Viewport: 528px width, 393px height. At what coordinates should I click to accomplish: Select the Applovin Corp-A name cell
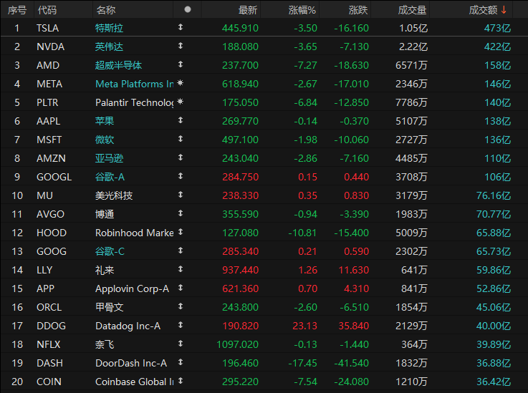pos(132,288)
